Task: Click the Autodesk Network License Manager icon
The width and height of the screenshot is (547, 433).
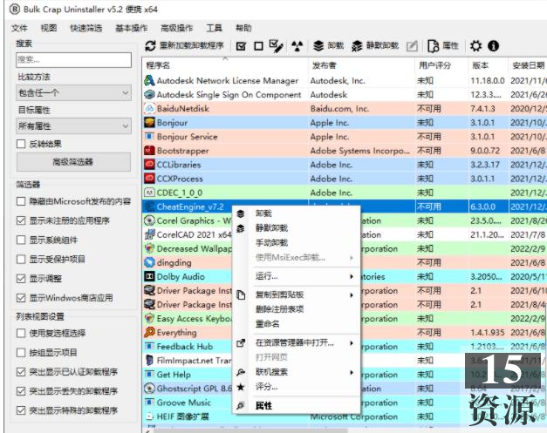Action: click(x=149, y=80)
